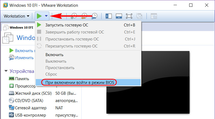Choose Сброс in the power menu
The width and height of the screenshot is (215, 119).
[x=88, y=74]
